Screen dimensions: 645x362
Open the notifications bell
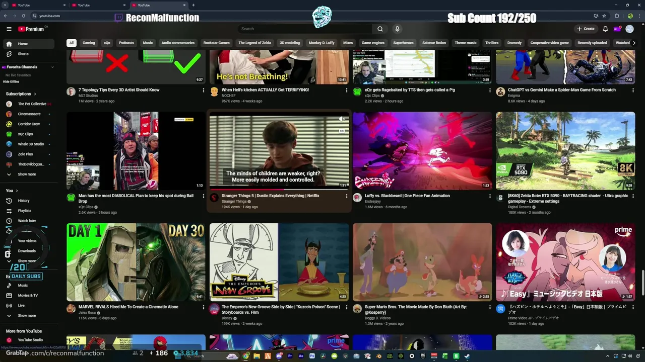tap(605, 29)
